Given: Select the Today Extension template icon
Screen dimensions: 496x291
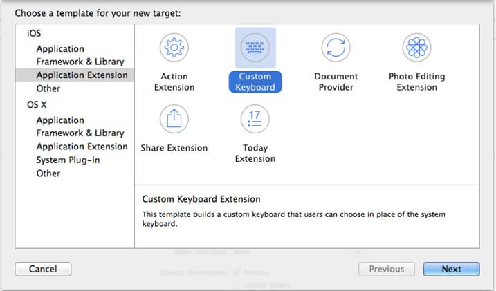Looking at the screenshot, I should pyautogui.click(x=255, y=120).
